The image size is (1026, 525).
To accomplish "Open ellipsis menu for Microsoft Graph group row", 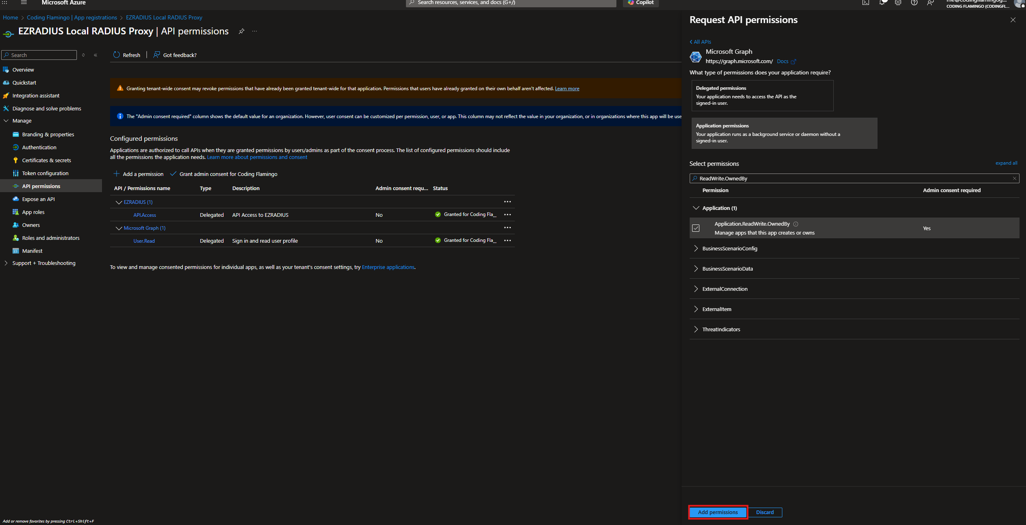I will [x=508, y=227].
